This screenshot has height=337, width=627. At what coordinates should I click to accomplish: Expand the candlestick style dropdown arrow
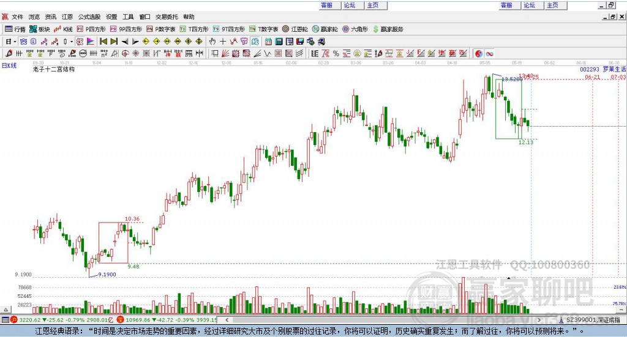pos(72,42)
